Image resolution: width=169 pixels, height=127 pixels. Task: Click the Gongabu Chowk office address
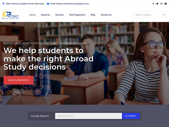[32, 4]
